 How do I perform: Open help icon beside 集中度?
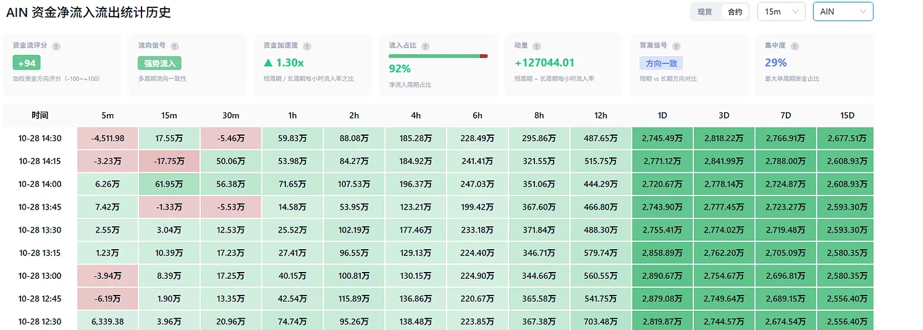pyautogui.click(x=794, y=46)
